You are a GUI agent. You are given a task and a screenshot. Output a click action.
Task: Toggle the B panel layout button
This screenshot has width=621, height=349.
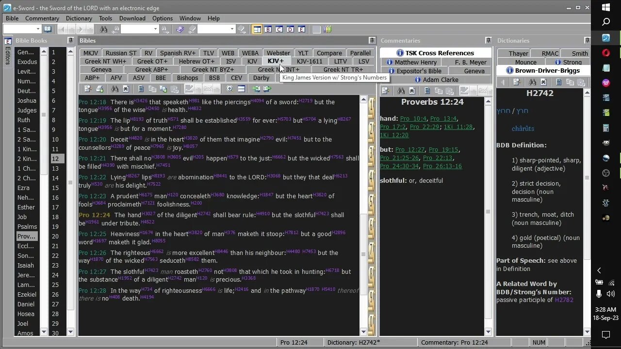pos(268,29)
